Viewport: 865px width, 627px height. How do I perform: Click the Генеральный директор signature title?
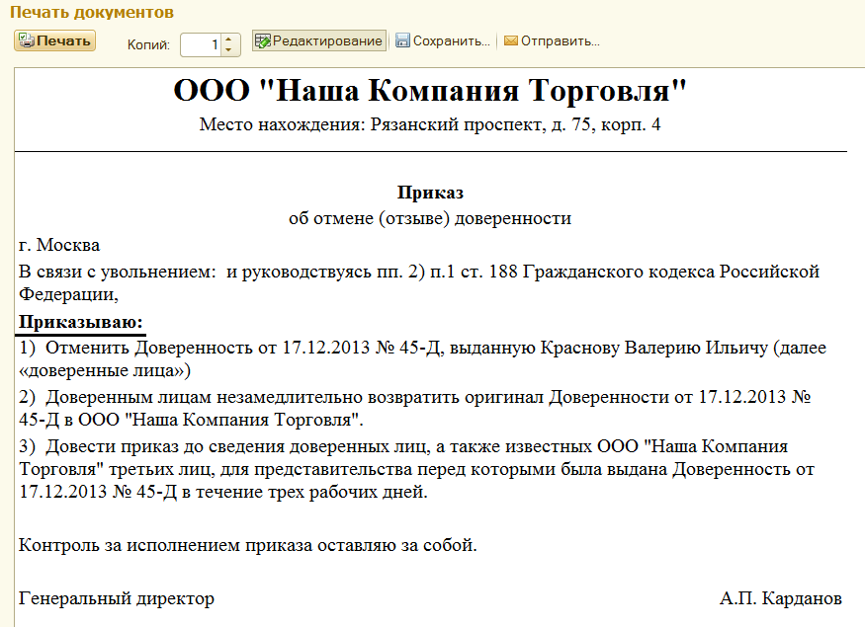click(117, 598)
